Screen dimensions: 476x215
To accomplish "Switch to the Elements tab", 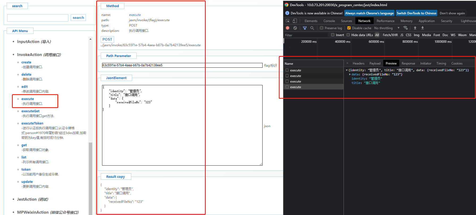I will click(311, 21).
